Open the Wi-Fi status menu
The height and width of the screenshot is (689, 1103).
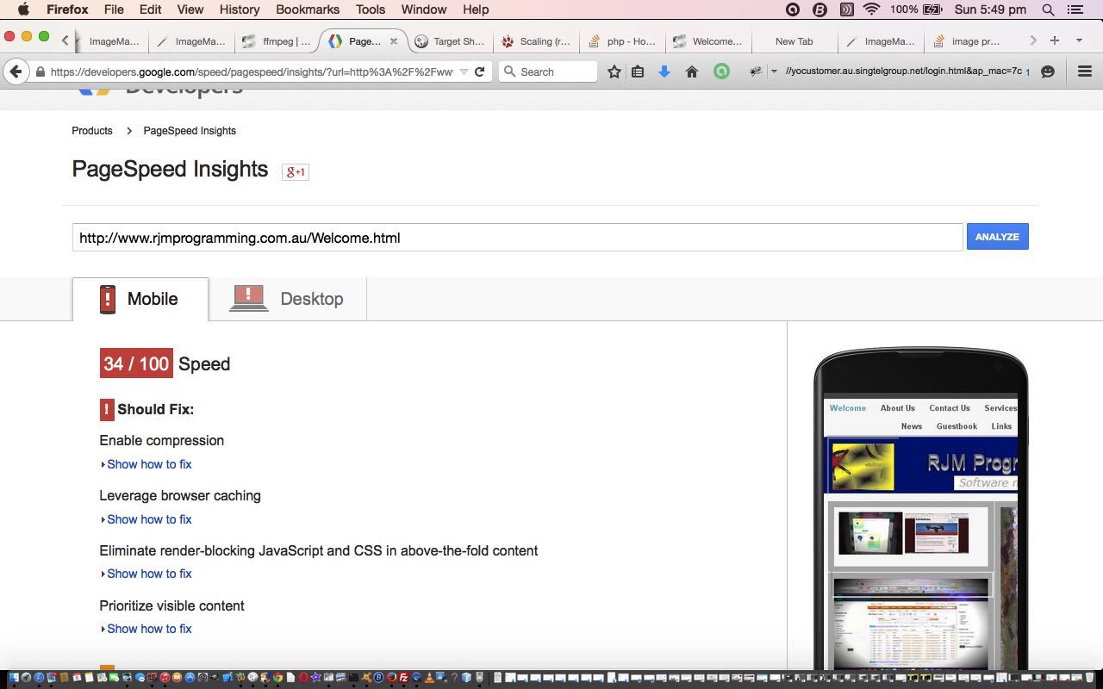click(871, 9)
